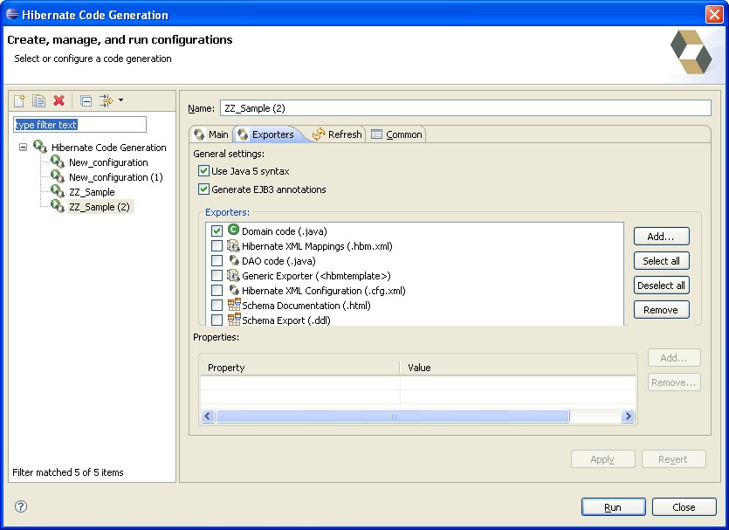This screenshot has height=530, width=729.
Task: Click the Select all exporters button
Action: click(x=661, y=261)
